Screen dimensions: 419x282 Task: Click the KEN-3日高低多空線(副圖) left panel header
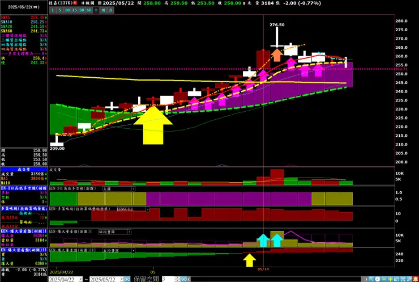(24, 188)
